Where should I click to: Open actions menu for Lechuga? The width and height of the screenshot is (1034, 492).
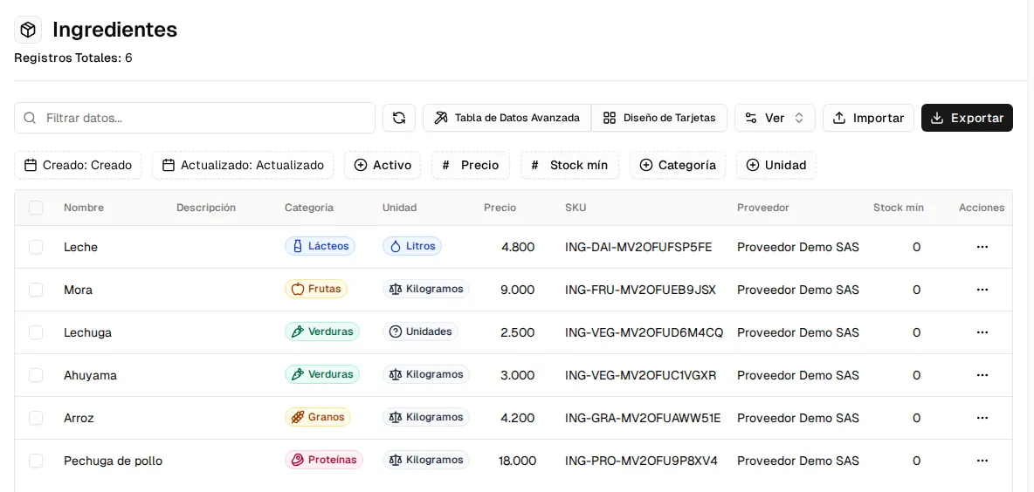(982, 332)
